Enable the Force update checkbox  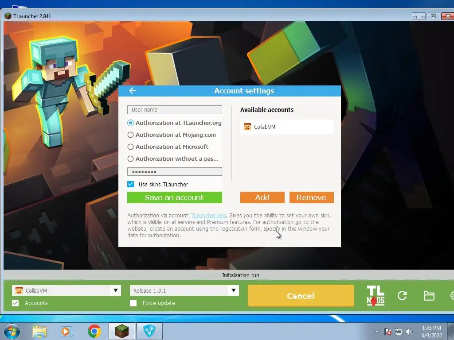[133, 303]
